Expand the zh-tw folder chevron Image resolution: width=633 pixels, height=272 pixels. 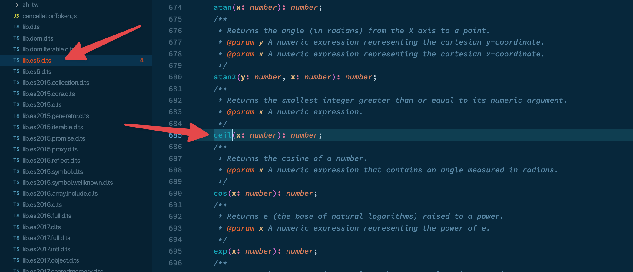(17, 5)
